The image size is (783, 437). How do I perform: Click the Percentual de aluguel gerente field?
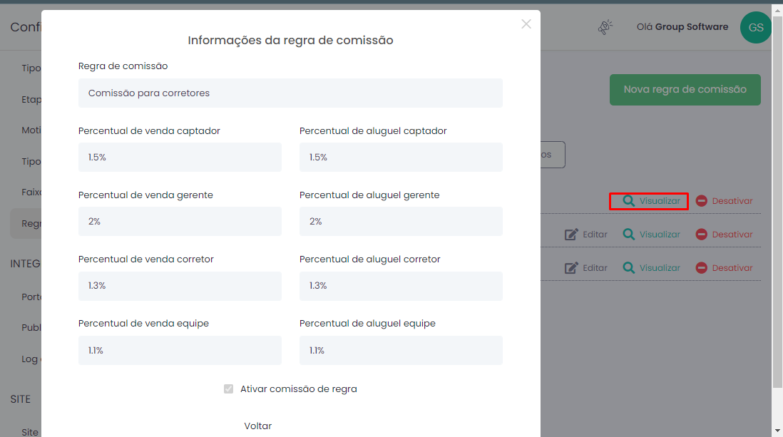(401, 221)
